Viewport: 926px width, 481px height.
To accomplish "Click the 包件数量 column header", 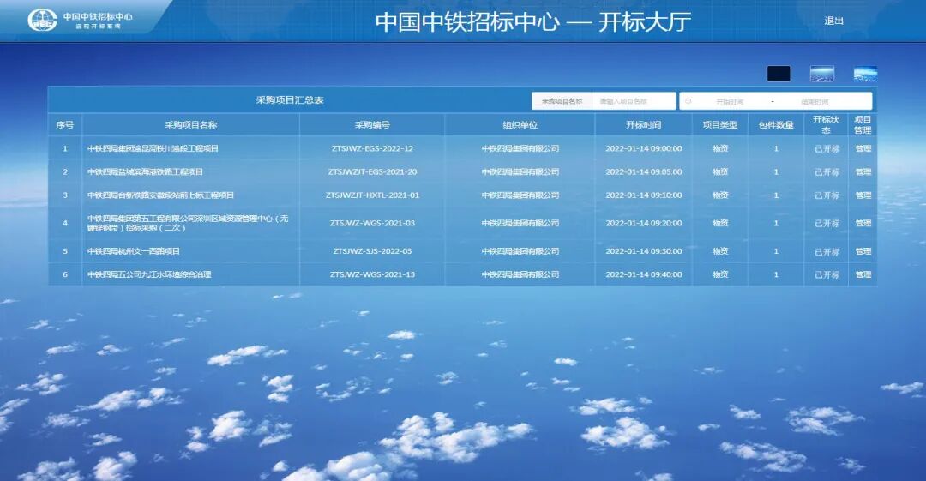I will 776,125.
